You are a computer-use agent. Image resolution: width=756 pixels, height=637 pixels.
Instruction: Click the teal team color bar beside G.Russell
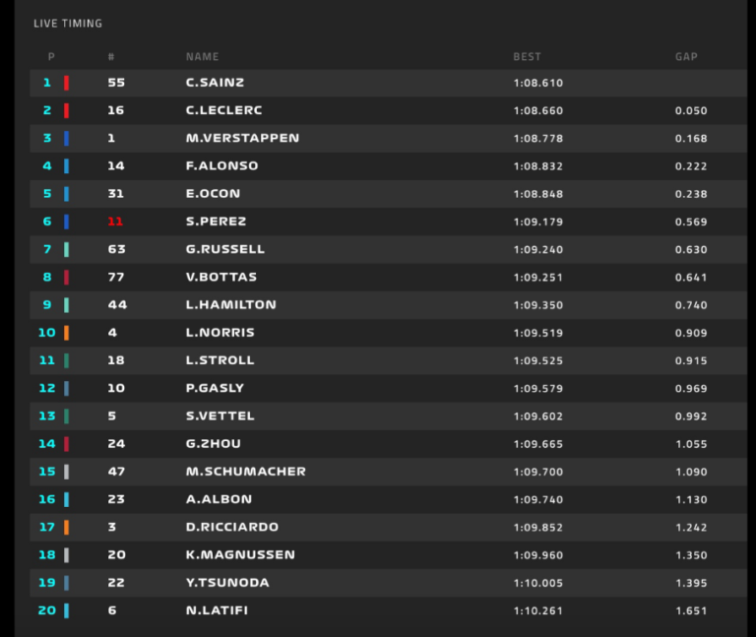pyautogui.click(x=66, y=250)
